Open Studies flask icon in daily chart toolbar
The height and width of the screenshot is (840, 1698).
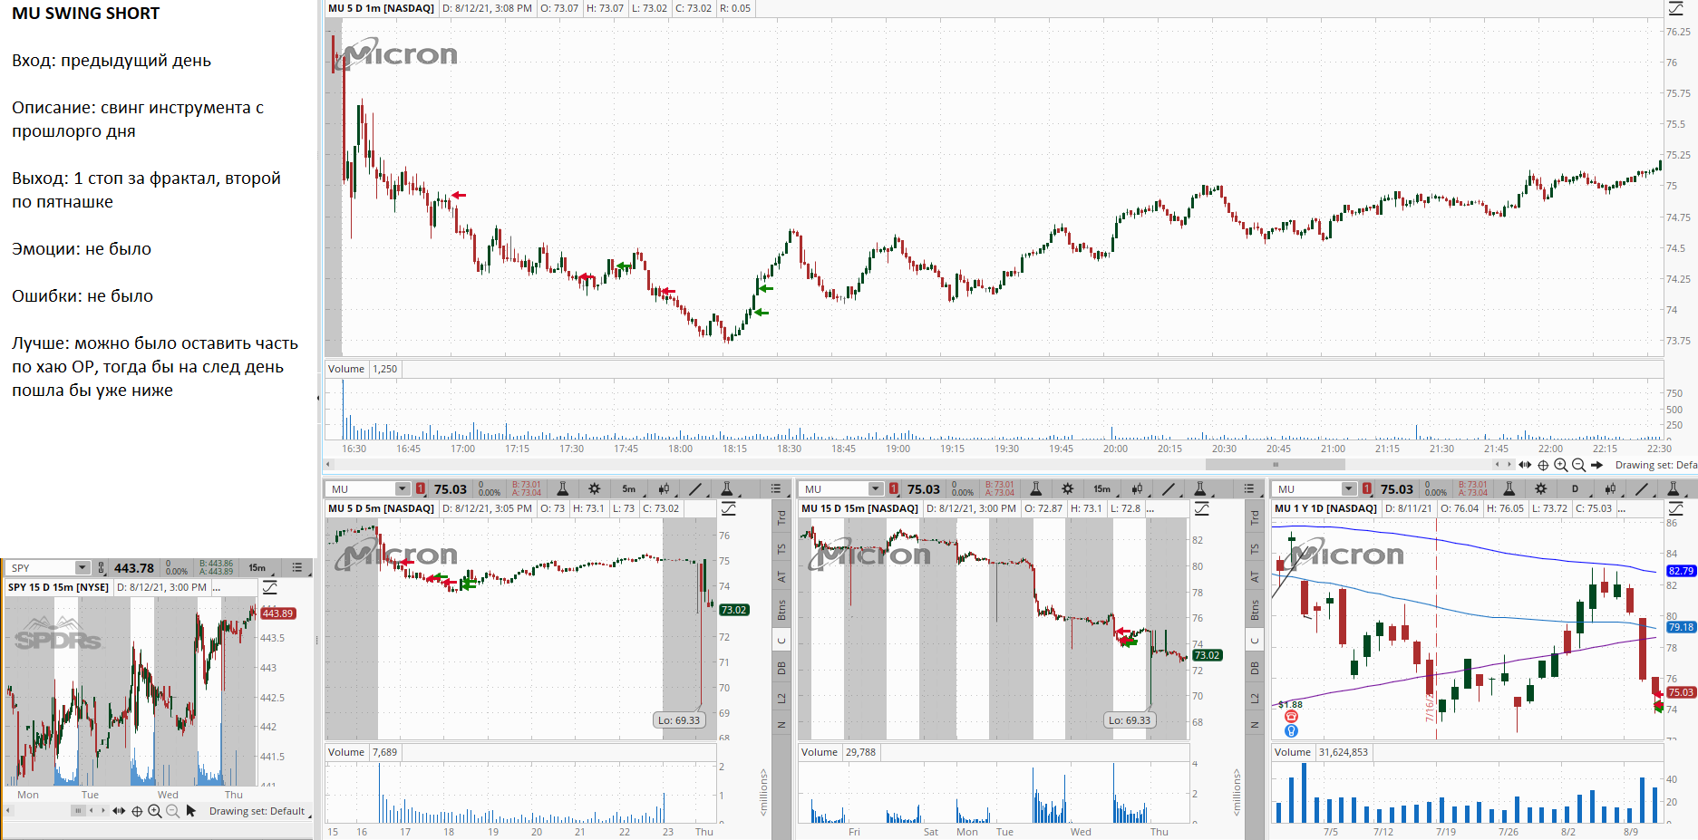tap(1509, 489)
